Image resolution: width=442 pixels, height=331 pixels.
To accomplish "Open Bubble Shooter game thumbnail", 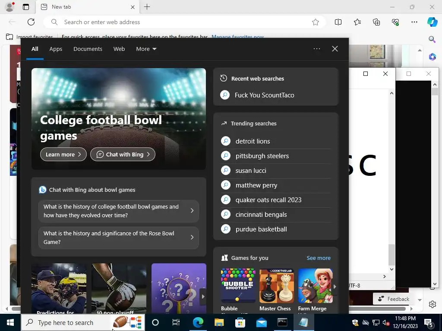I will coord(238,285).
